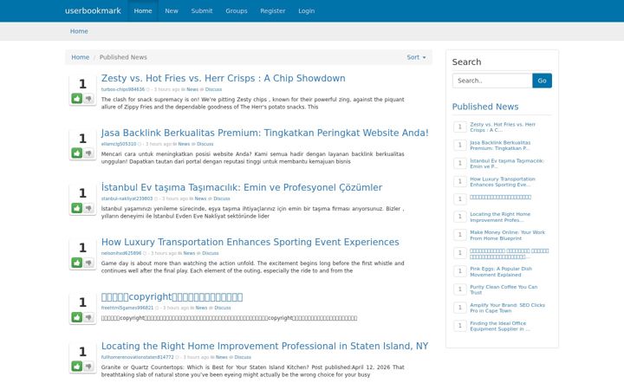Downvote the Staten Island Home Improvement post
The width and height of the screenshot is (624, 390).
(x=88, y=366)
